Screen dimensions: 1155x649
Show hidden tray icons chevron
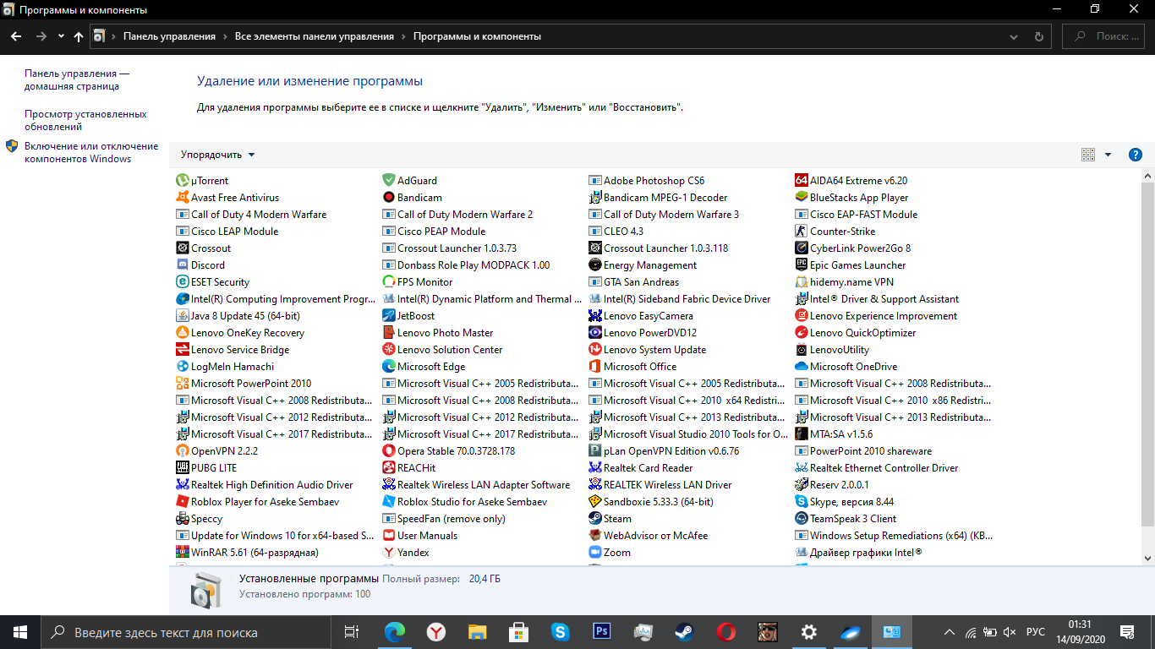tap(950, 632)
